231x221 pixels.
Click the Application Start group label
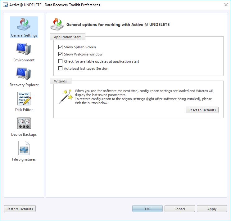67,37
